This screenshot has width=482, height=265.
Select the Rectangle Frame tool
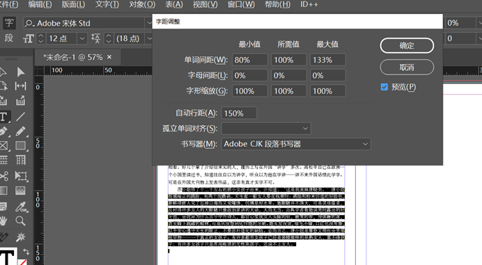point(4,145)
